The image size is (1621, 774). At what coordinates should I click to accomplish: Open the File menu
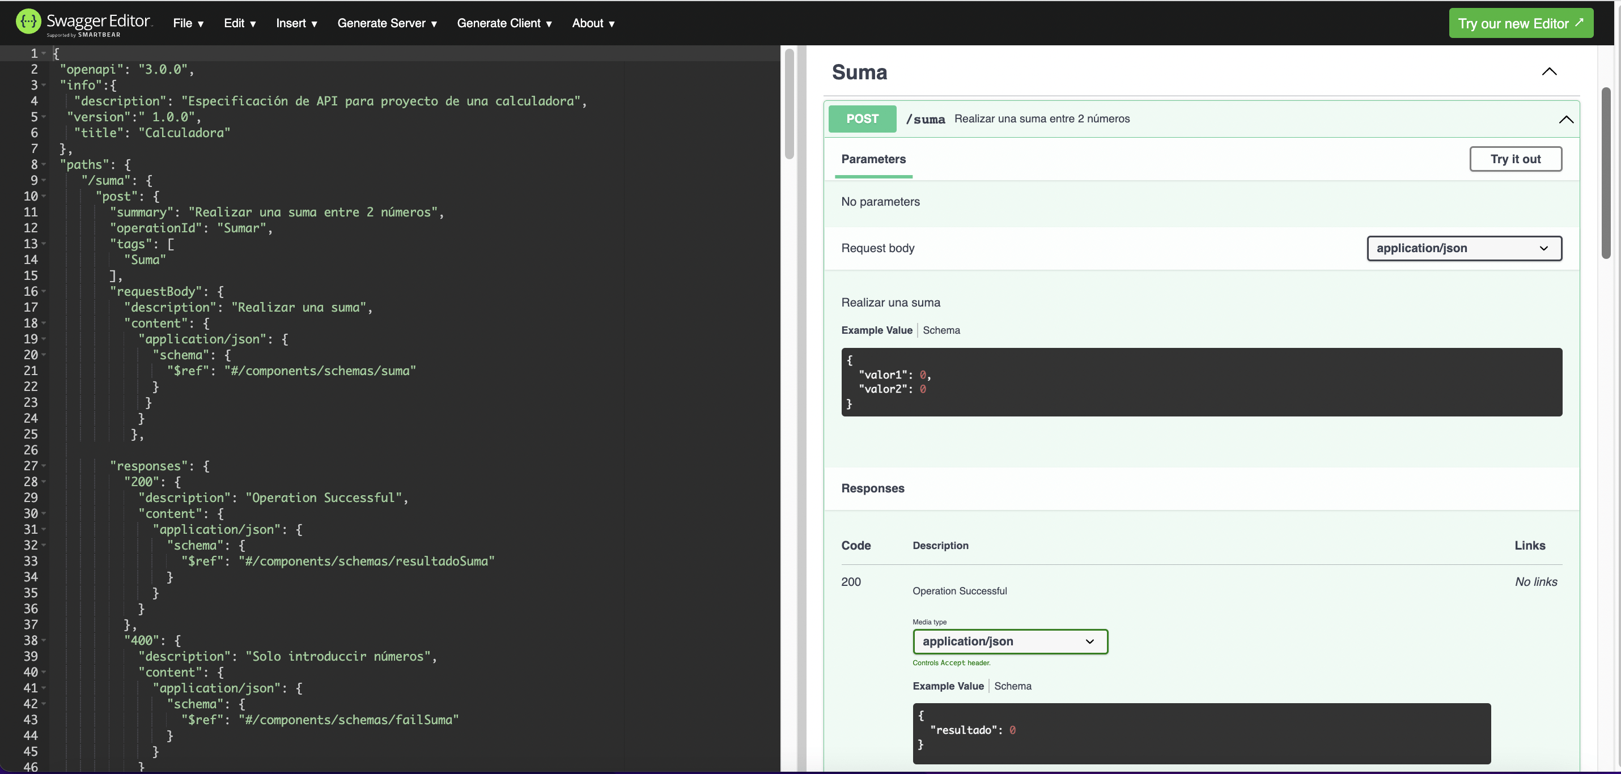[x=188, y=23]
